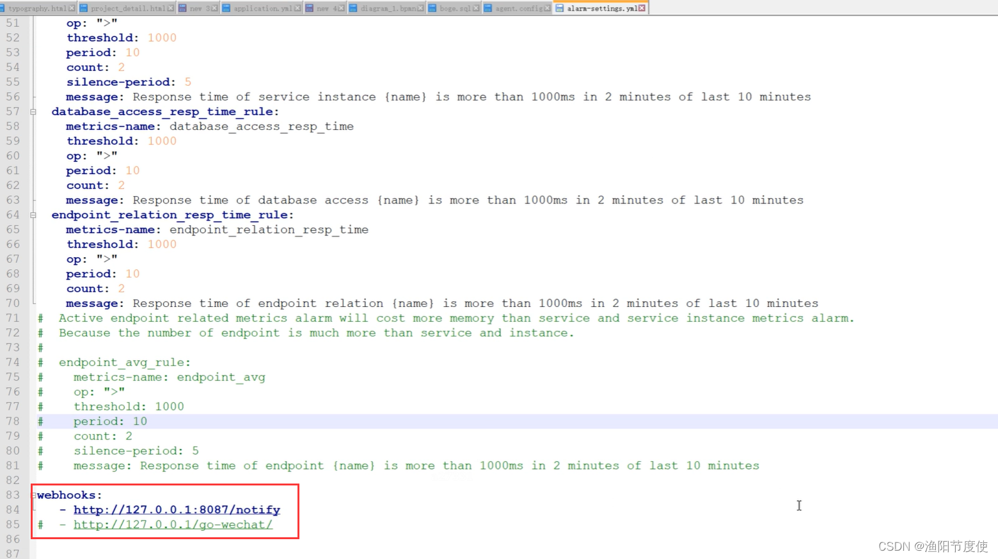Click the message text on line 70

pos(442,304)
